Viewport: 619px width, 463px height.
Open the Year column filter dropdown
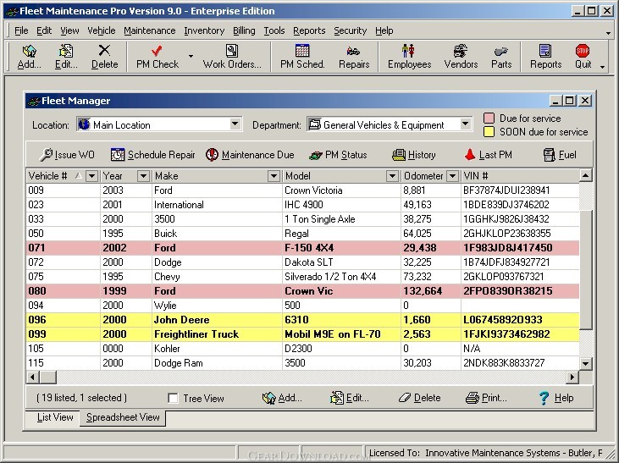(x=143, y=176)
